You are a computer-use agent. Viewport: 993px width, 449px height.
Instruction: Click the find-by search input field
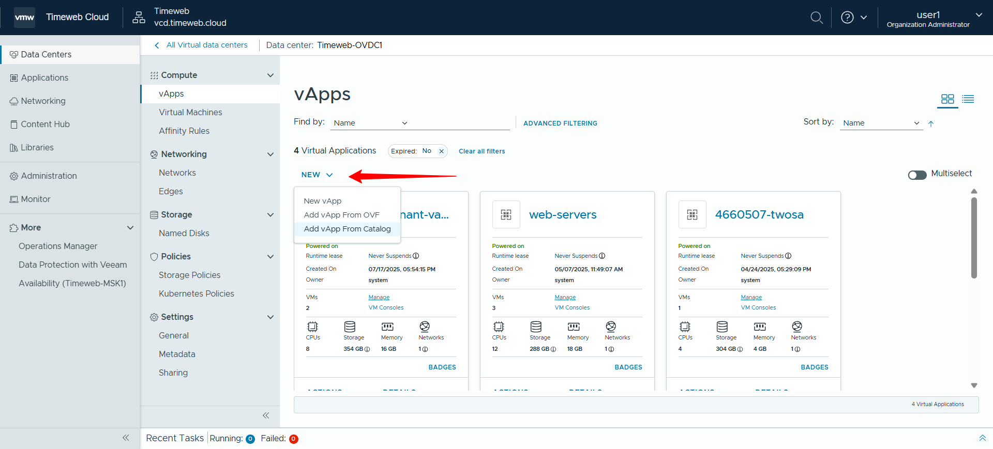pos(461,123)
